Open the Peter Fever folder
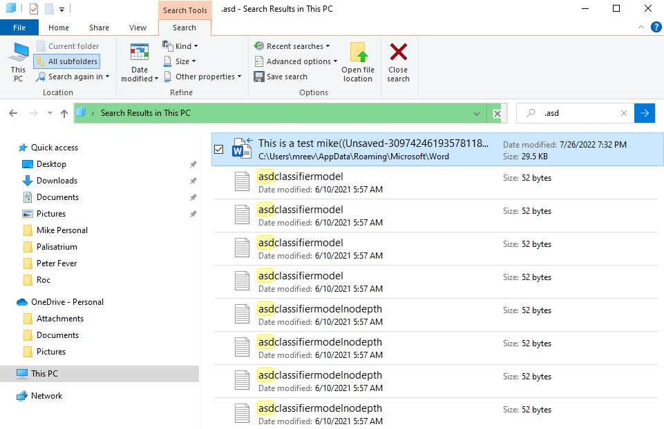Viewport: 664px width, 429px height. pos(50,263)
